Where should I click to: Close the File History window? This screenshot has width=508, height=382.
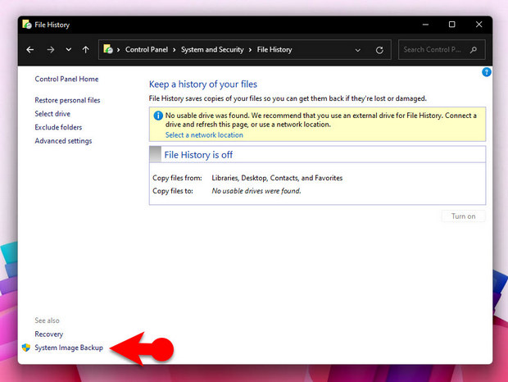click(x=479, y=25)
